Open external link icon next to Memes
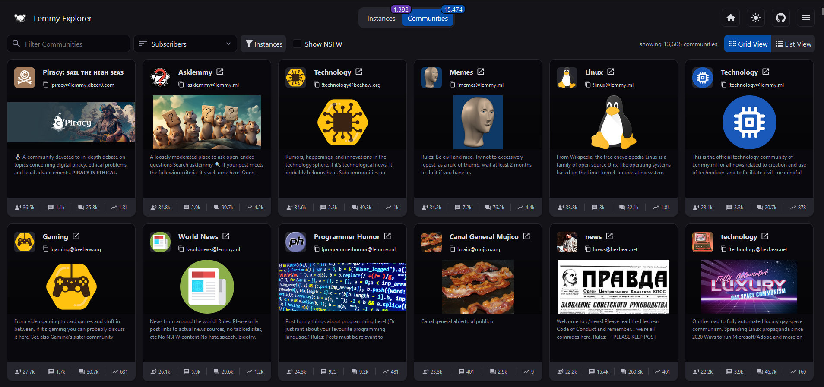This screenshot has width=824, height=387. pyautogui.click(x=481, y=72)
